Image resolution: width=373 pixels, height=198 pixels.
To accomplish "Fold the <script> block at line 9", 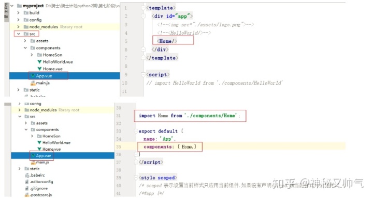I will coord(143,75).
